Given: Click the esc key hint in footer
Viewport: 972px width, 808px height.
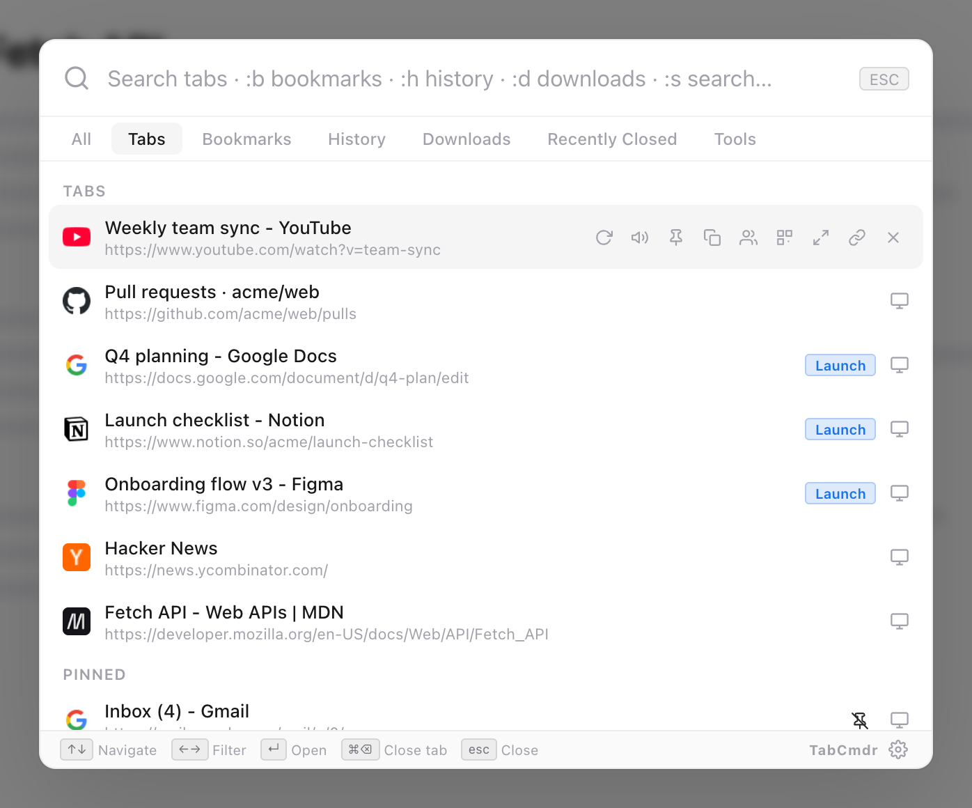Looking at the screenshot, I should (x=479, y=749).
